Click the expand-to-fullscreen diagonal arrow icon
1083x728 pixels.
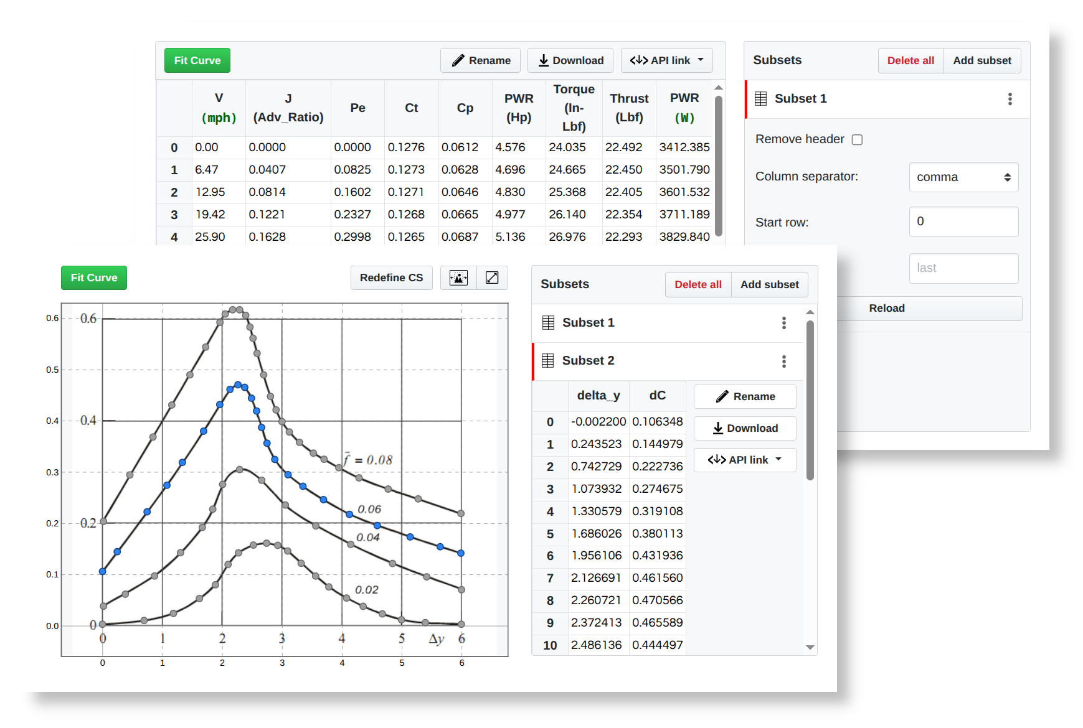(492, 278)
